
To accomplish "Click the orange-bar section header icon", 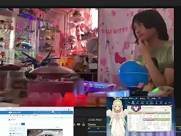I will [144, 113].
